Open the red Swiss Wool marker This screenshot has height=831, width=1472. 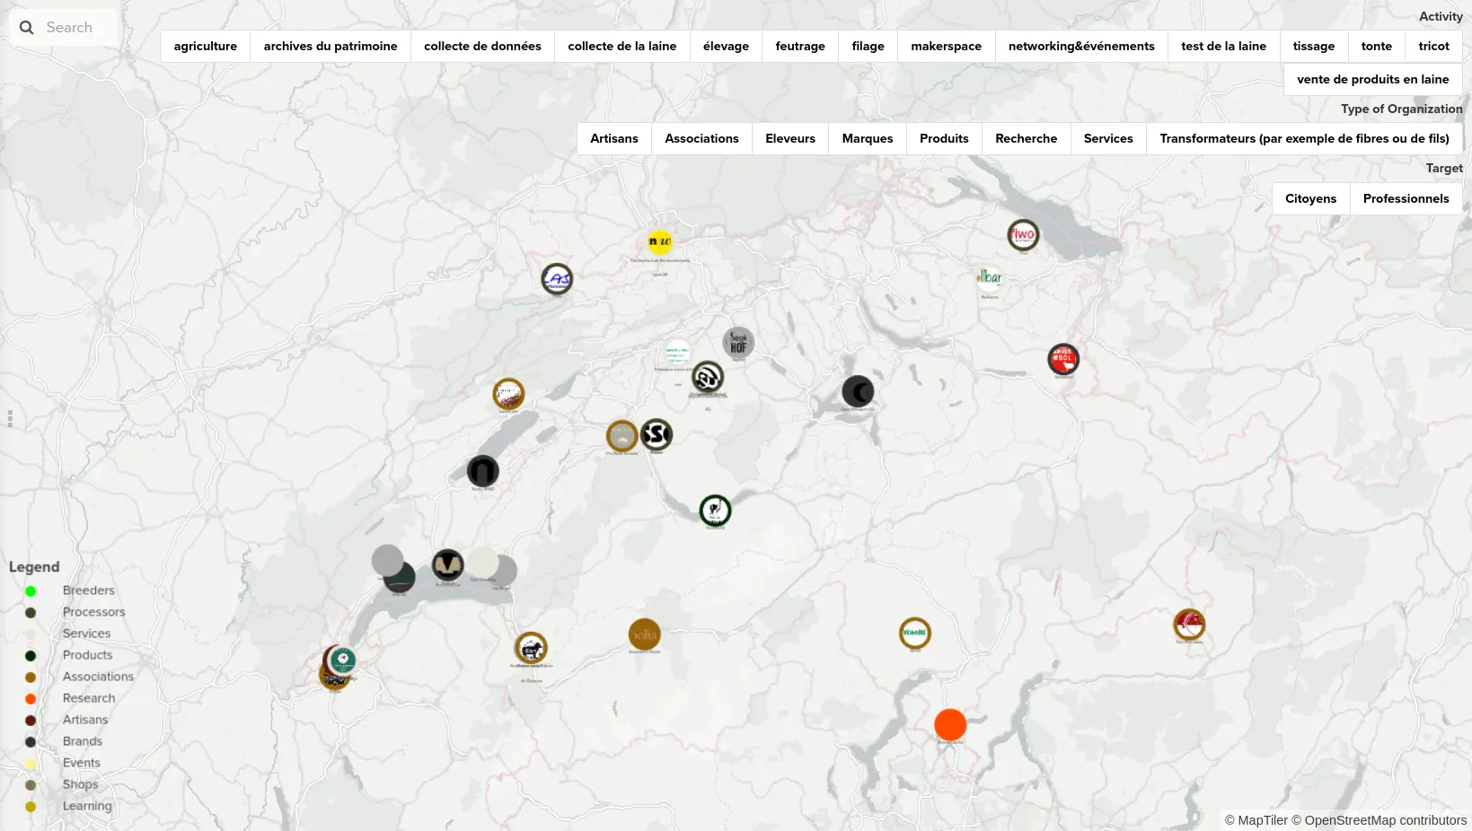coord(1063,359)
